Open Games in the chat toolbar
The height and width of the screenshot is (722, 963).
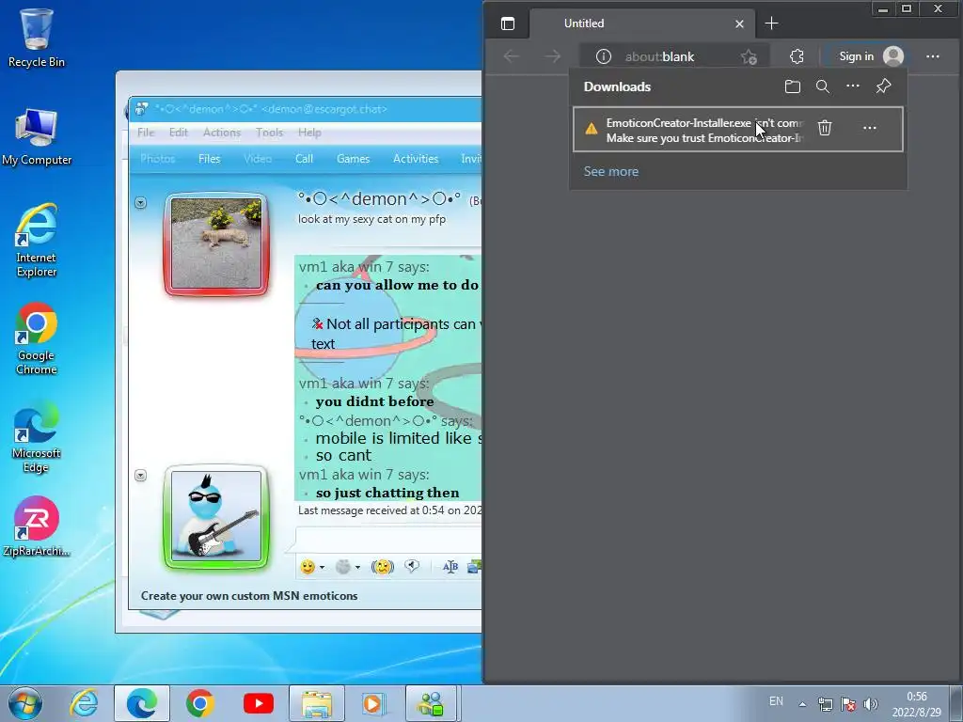click(x=354, y=159)
